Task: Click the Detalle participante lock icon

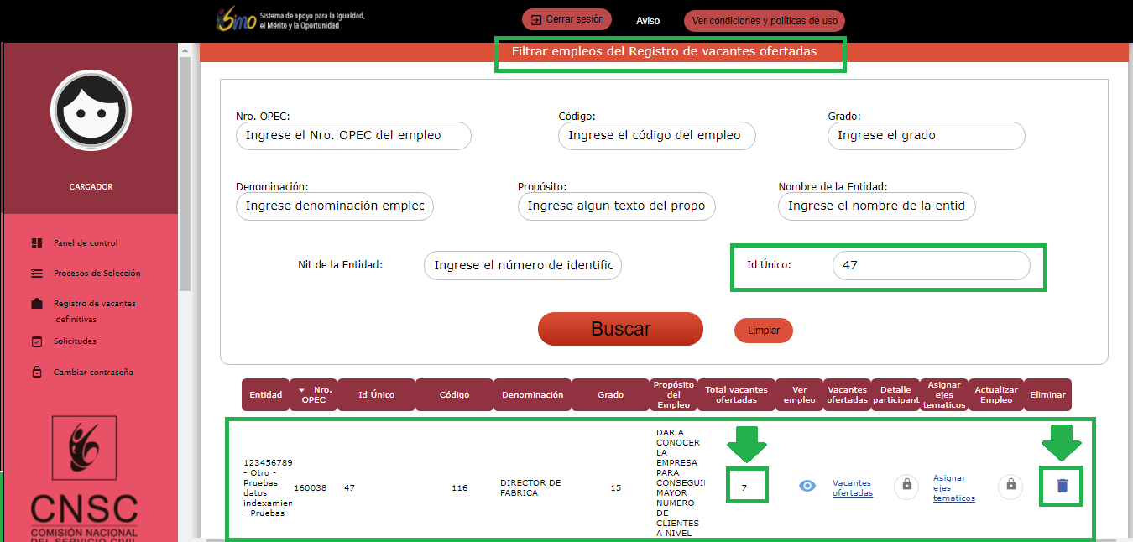Action: point(906,486)
